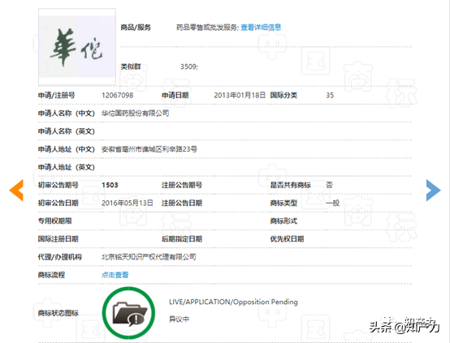The width and height of the screenshot is (450, 343).
Task: Click the 申请人名称（英文） label
Action: point(67,131)
